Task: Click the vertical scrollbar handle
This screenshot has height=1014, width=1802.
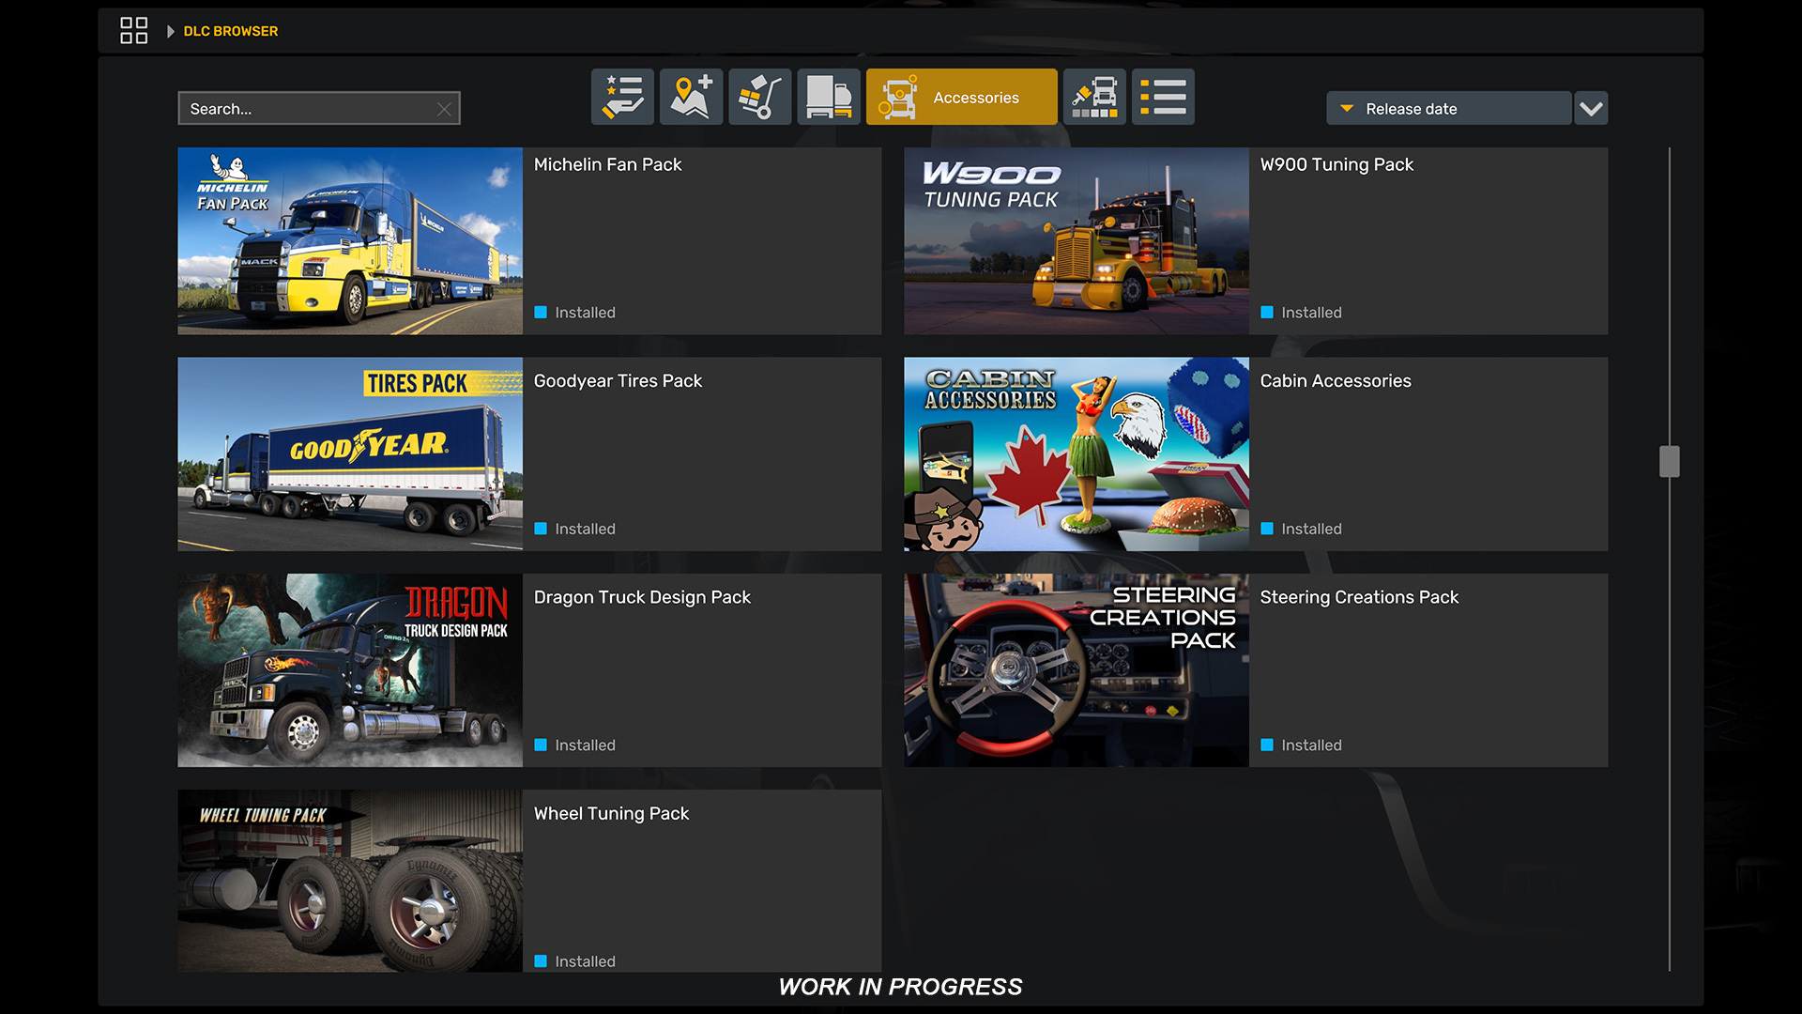Action: tap(1669, 461)
